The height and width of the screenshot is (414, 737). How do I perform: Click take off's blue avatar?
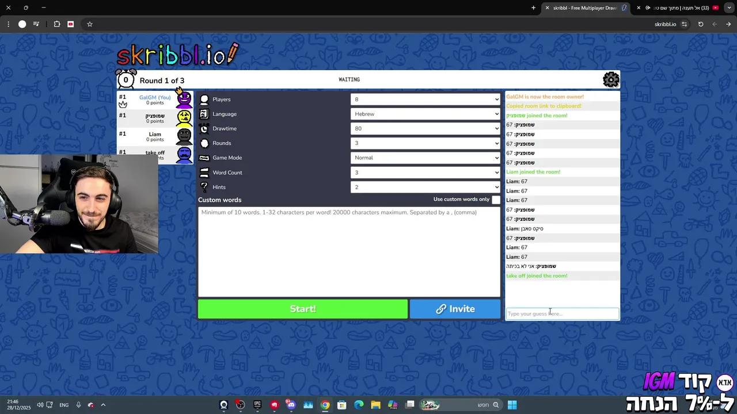(184, 155)
